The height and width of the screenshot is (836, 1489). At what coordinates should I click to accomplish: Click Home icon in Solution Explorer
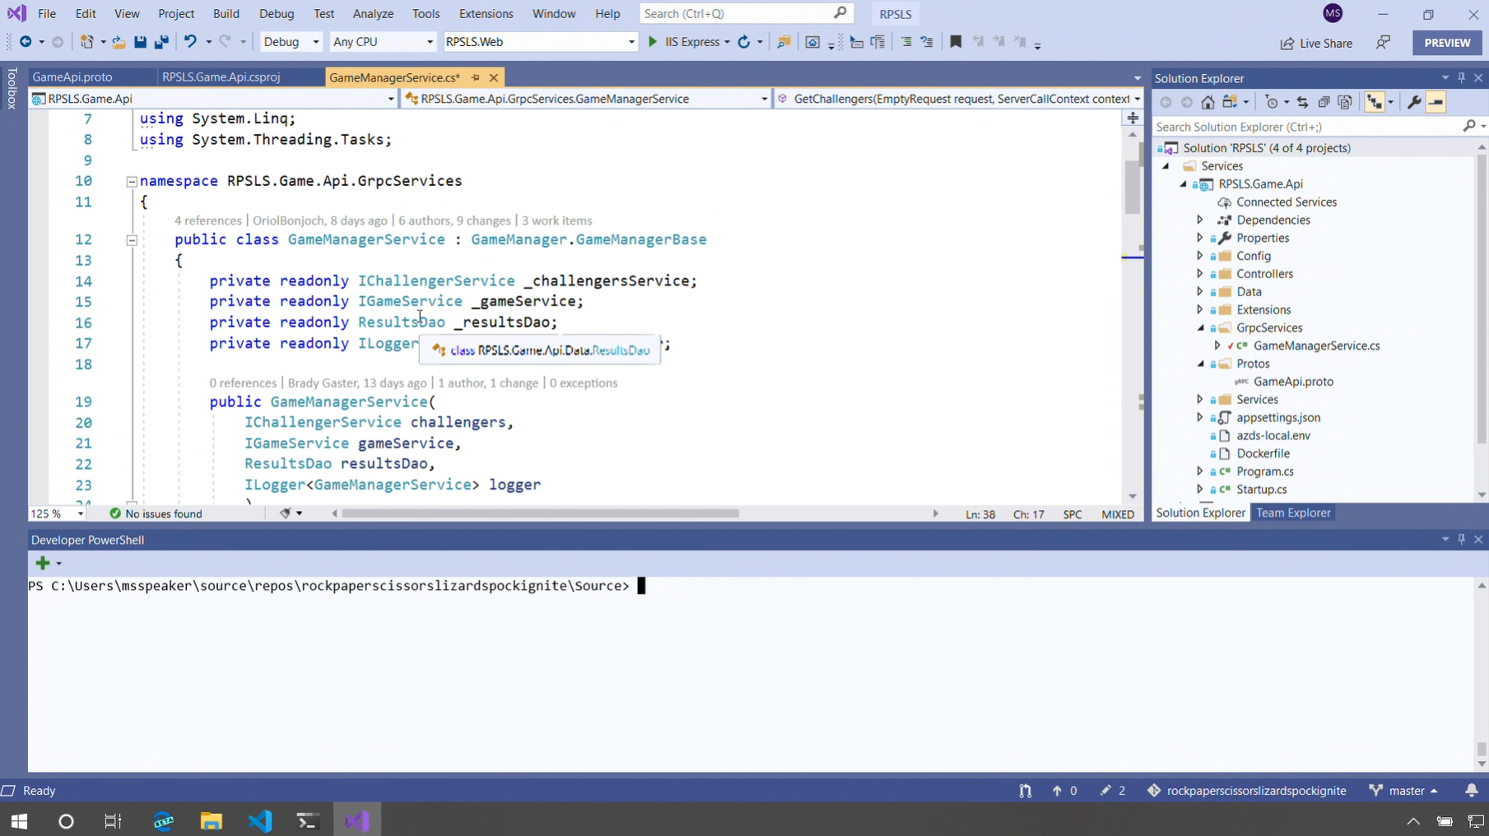point(1207,102)
